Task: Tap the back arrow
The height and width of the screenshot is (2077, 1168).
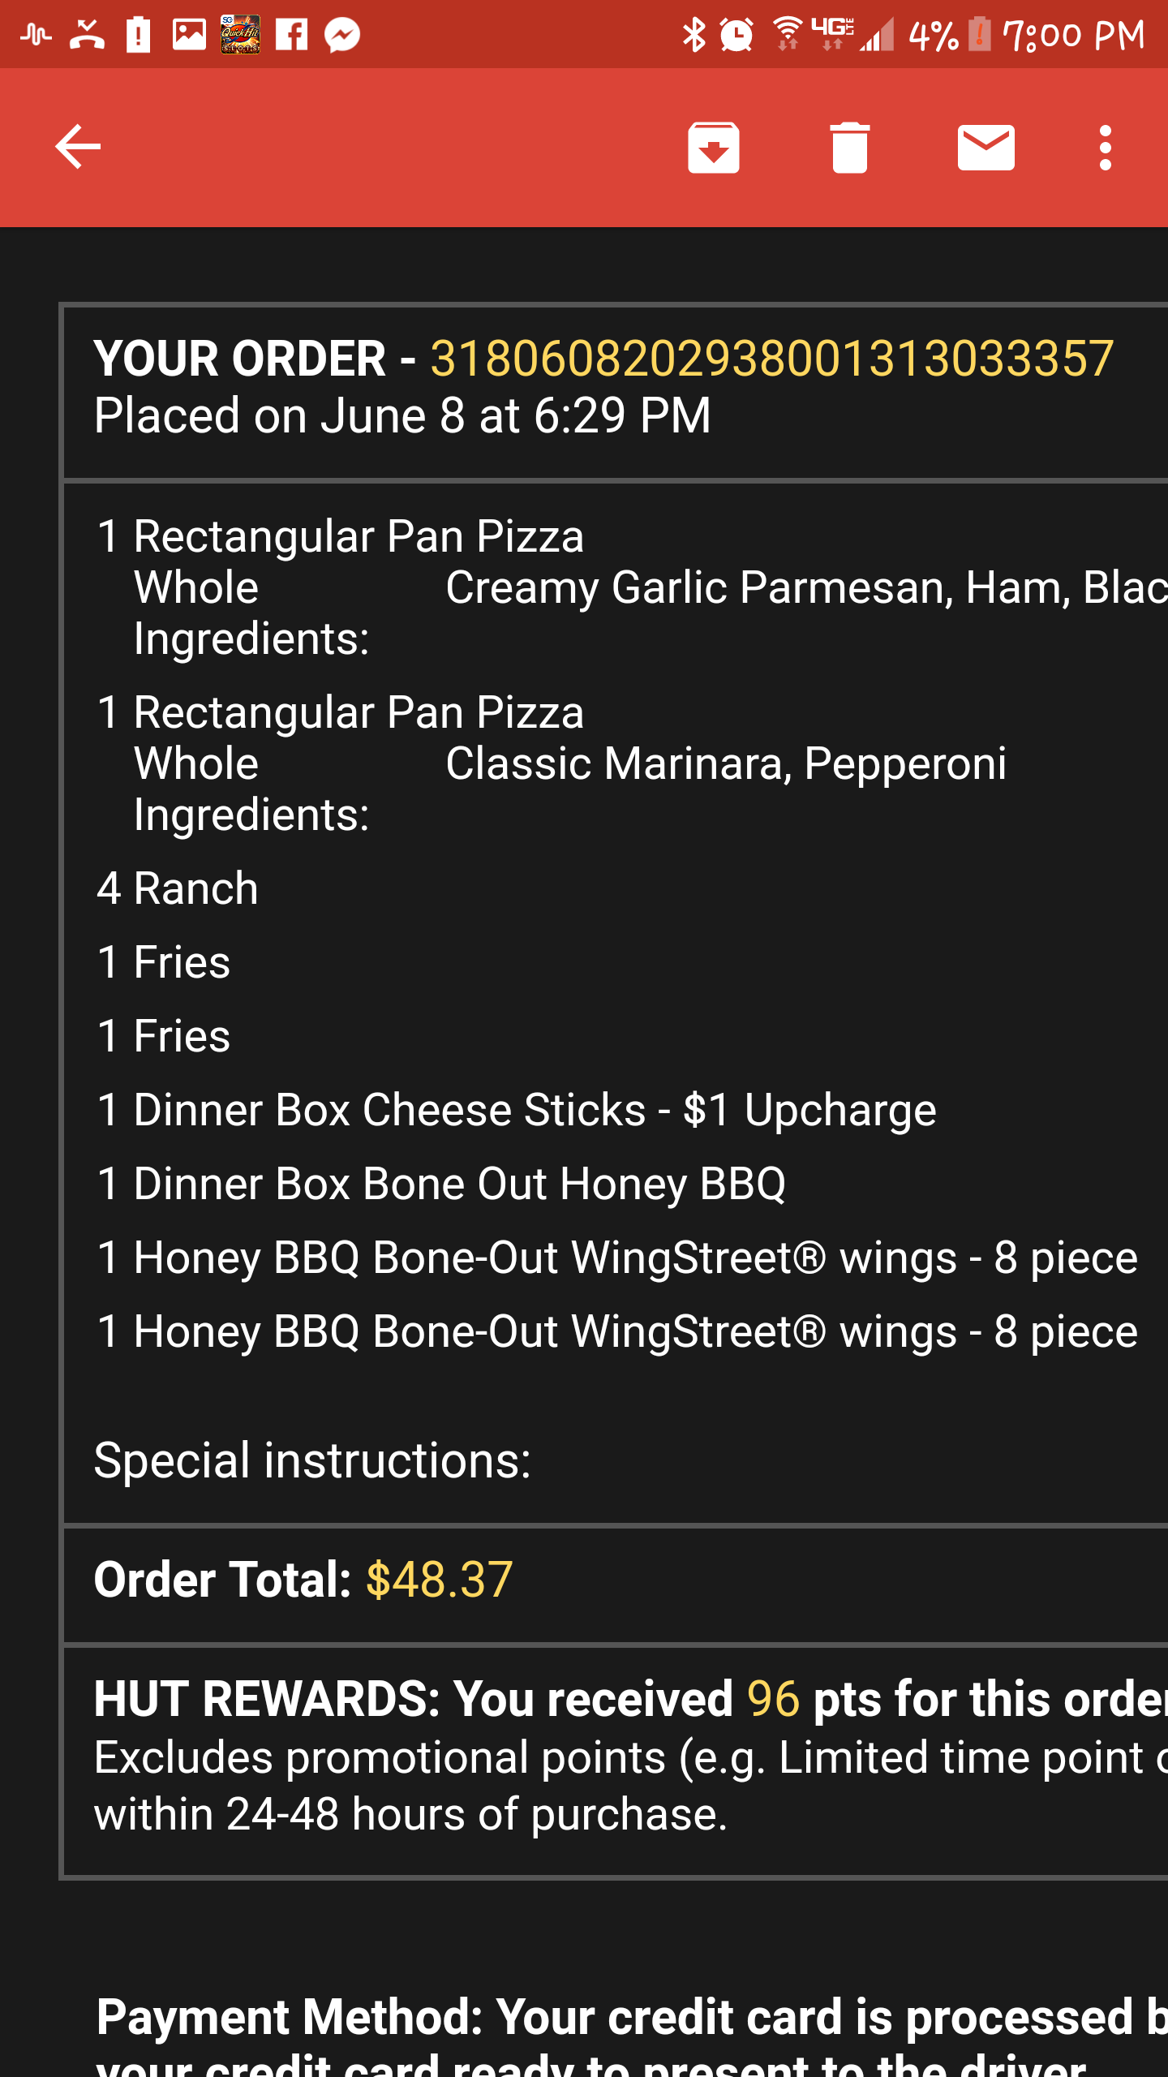Action: click(78, 147)
